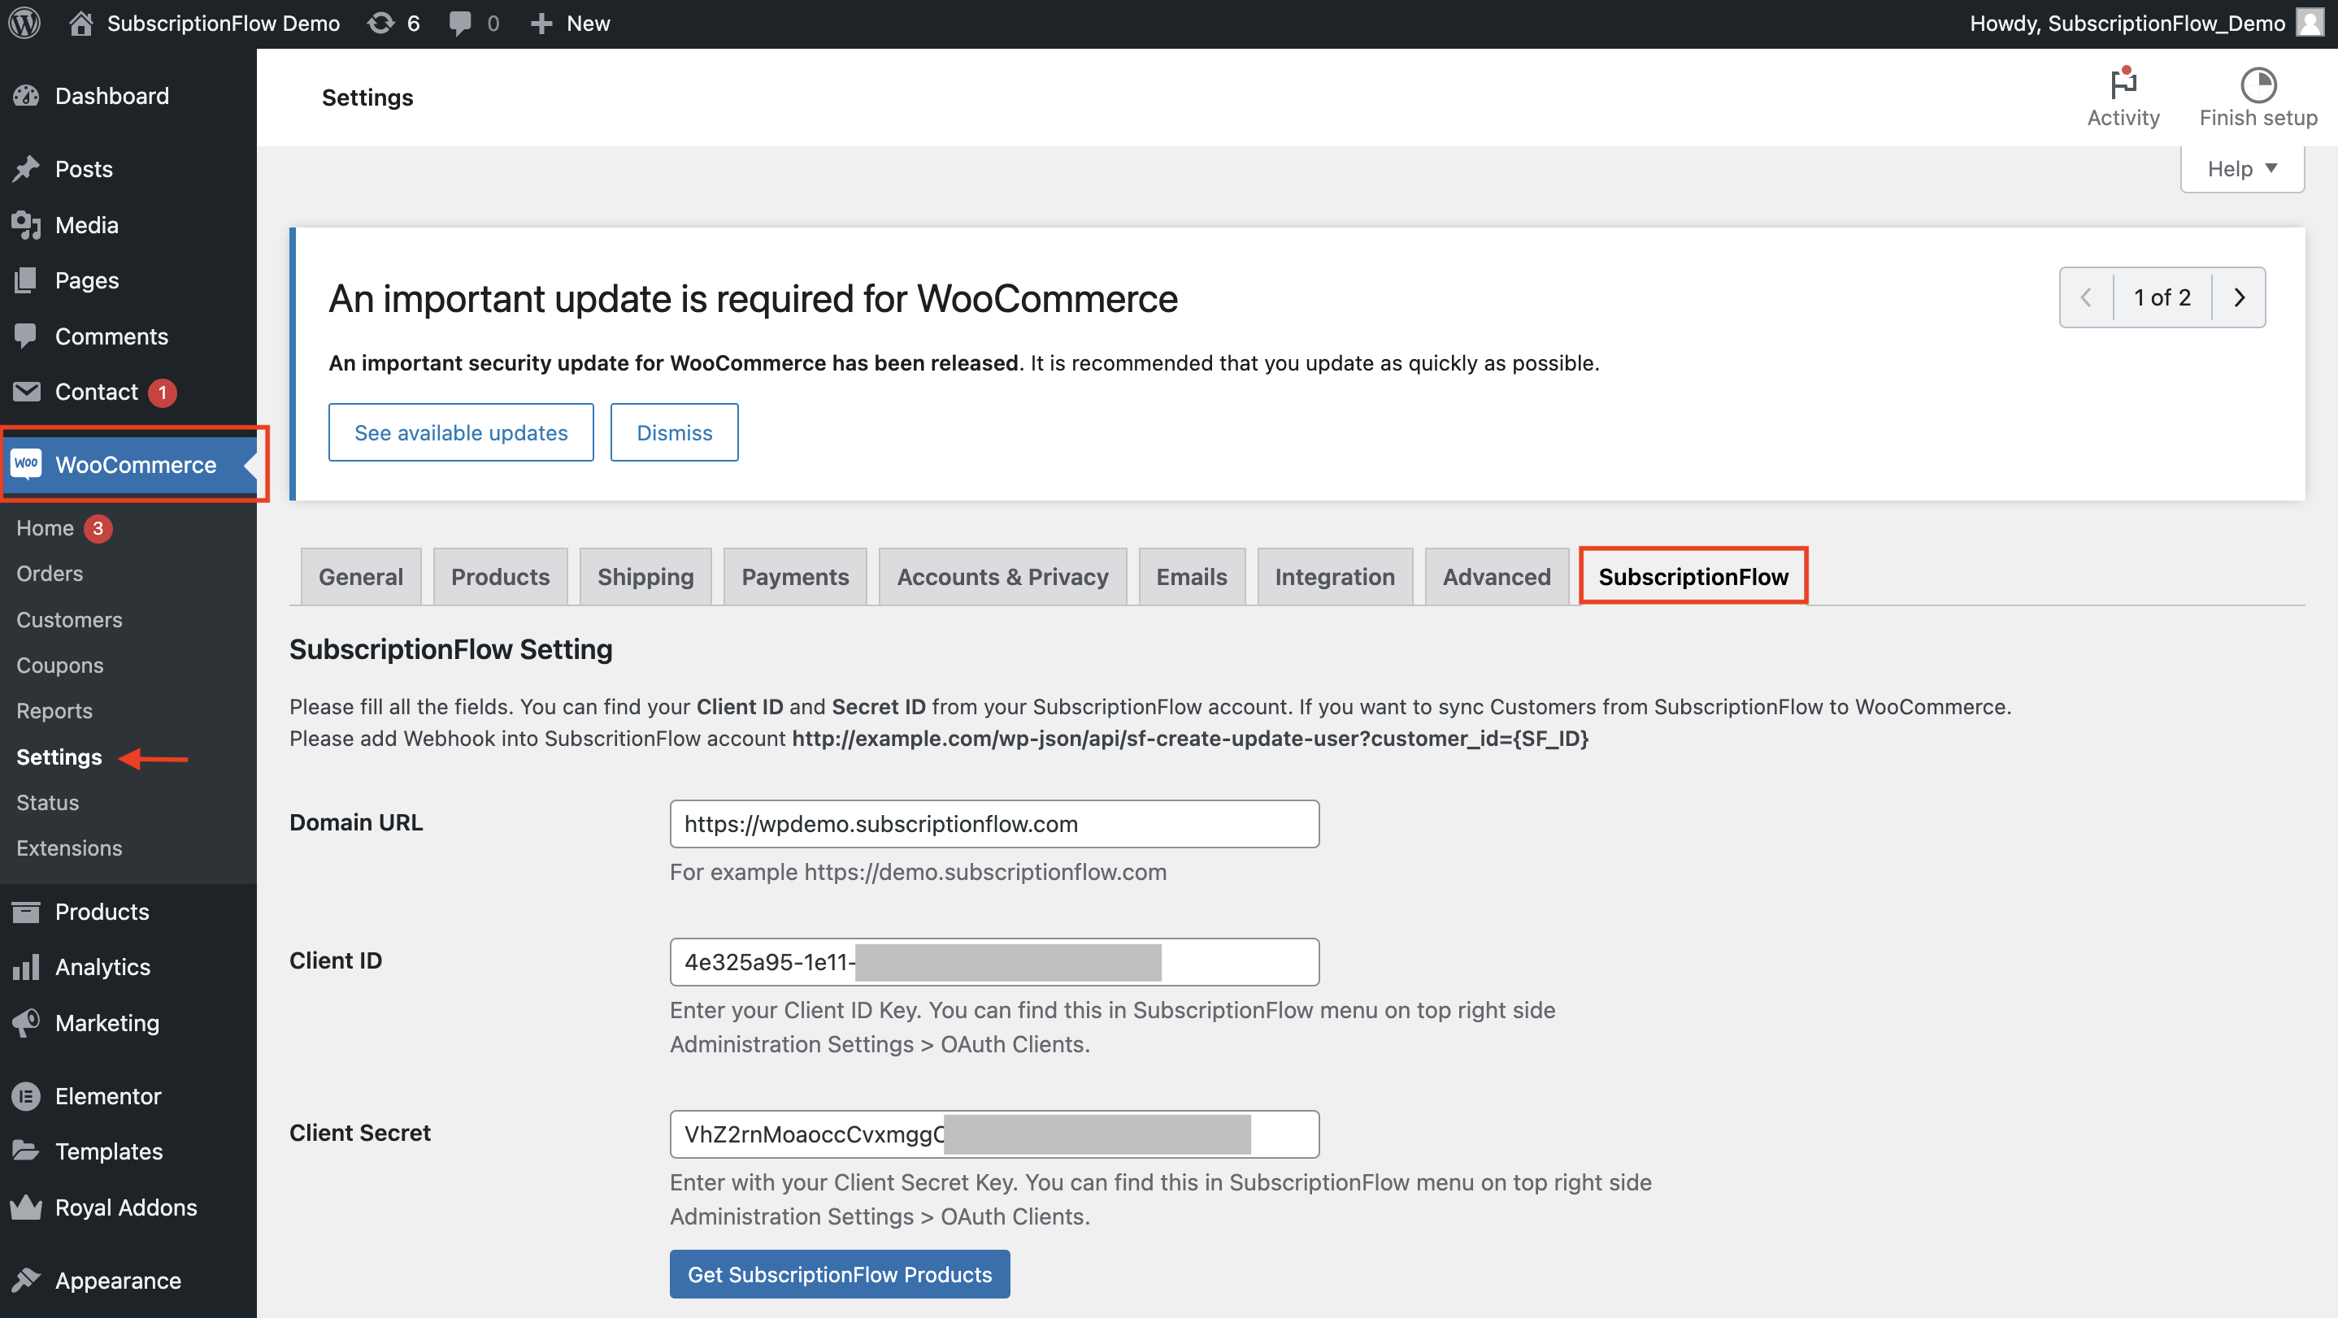Open the Media library icon
The image size is (2338, 1318).
(26, 225)
